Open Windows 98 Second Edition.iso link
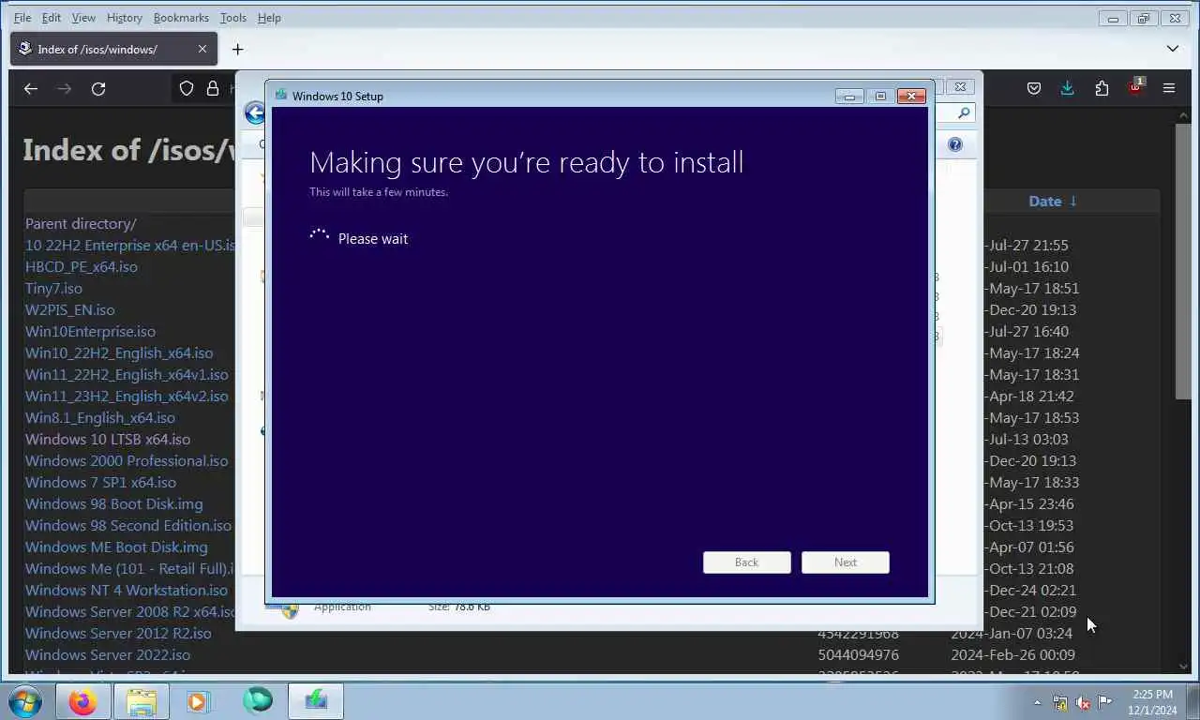 (128, 525)
